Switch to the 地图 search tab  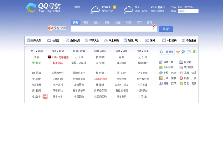pos(128,22)
